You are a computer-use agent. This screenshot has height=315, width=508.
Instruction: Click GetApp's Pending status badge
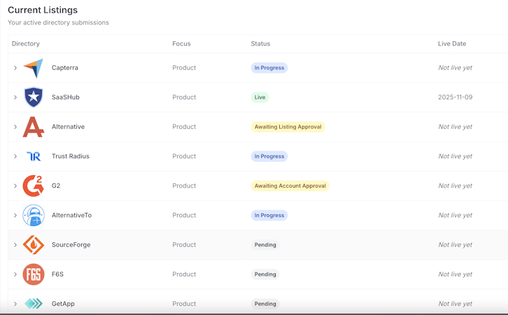click(265, 304)
